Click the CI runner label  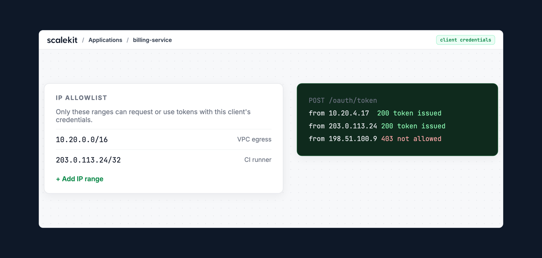point(258,160)
